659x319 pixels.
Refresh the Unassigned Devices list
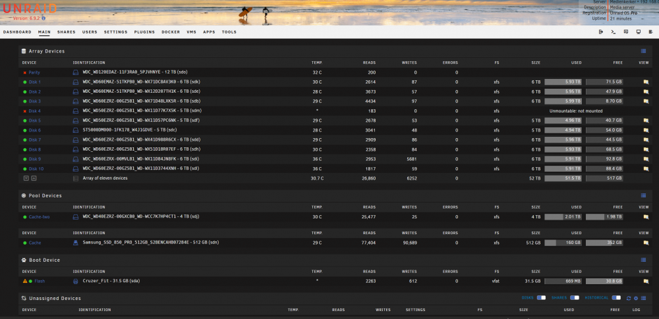tap(629, 298)
